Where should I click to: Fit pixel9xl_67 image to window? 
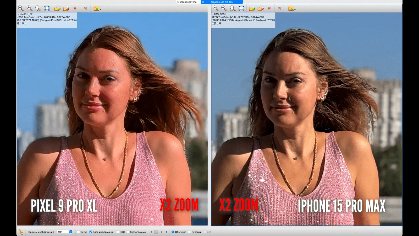(47, 8)
